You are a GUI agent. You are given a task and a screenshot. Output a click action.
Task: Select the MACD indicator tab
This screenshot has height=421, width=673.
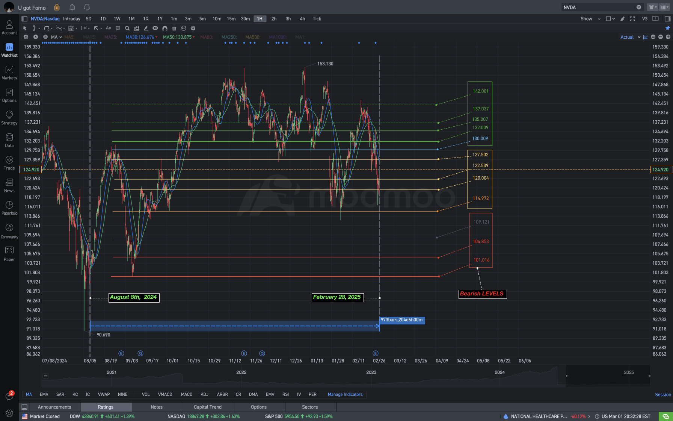coord(187,395)
